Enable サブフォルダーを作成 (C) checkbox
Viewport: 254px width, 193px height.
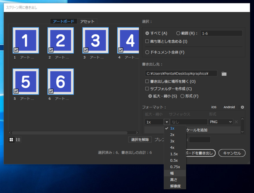(147, 88)
